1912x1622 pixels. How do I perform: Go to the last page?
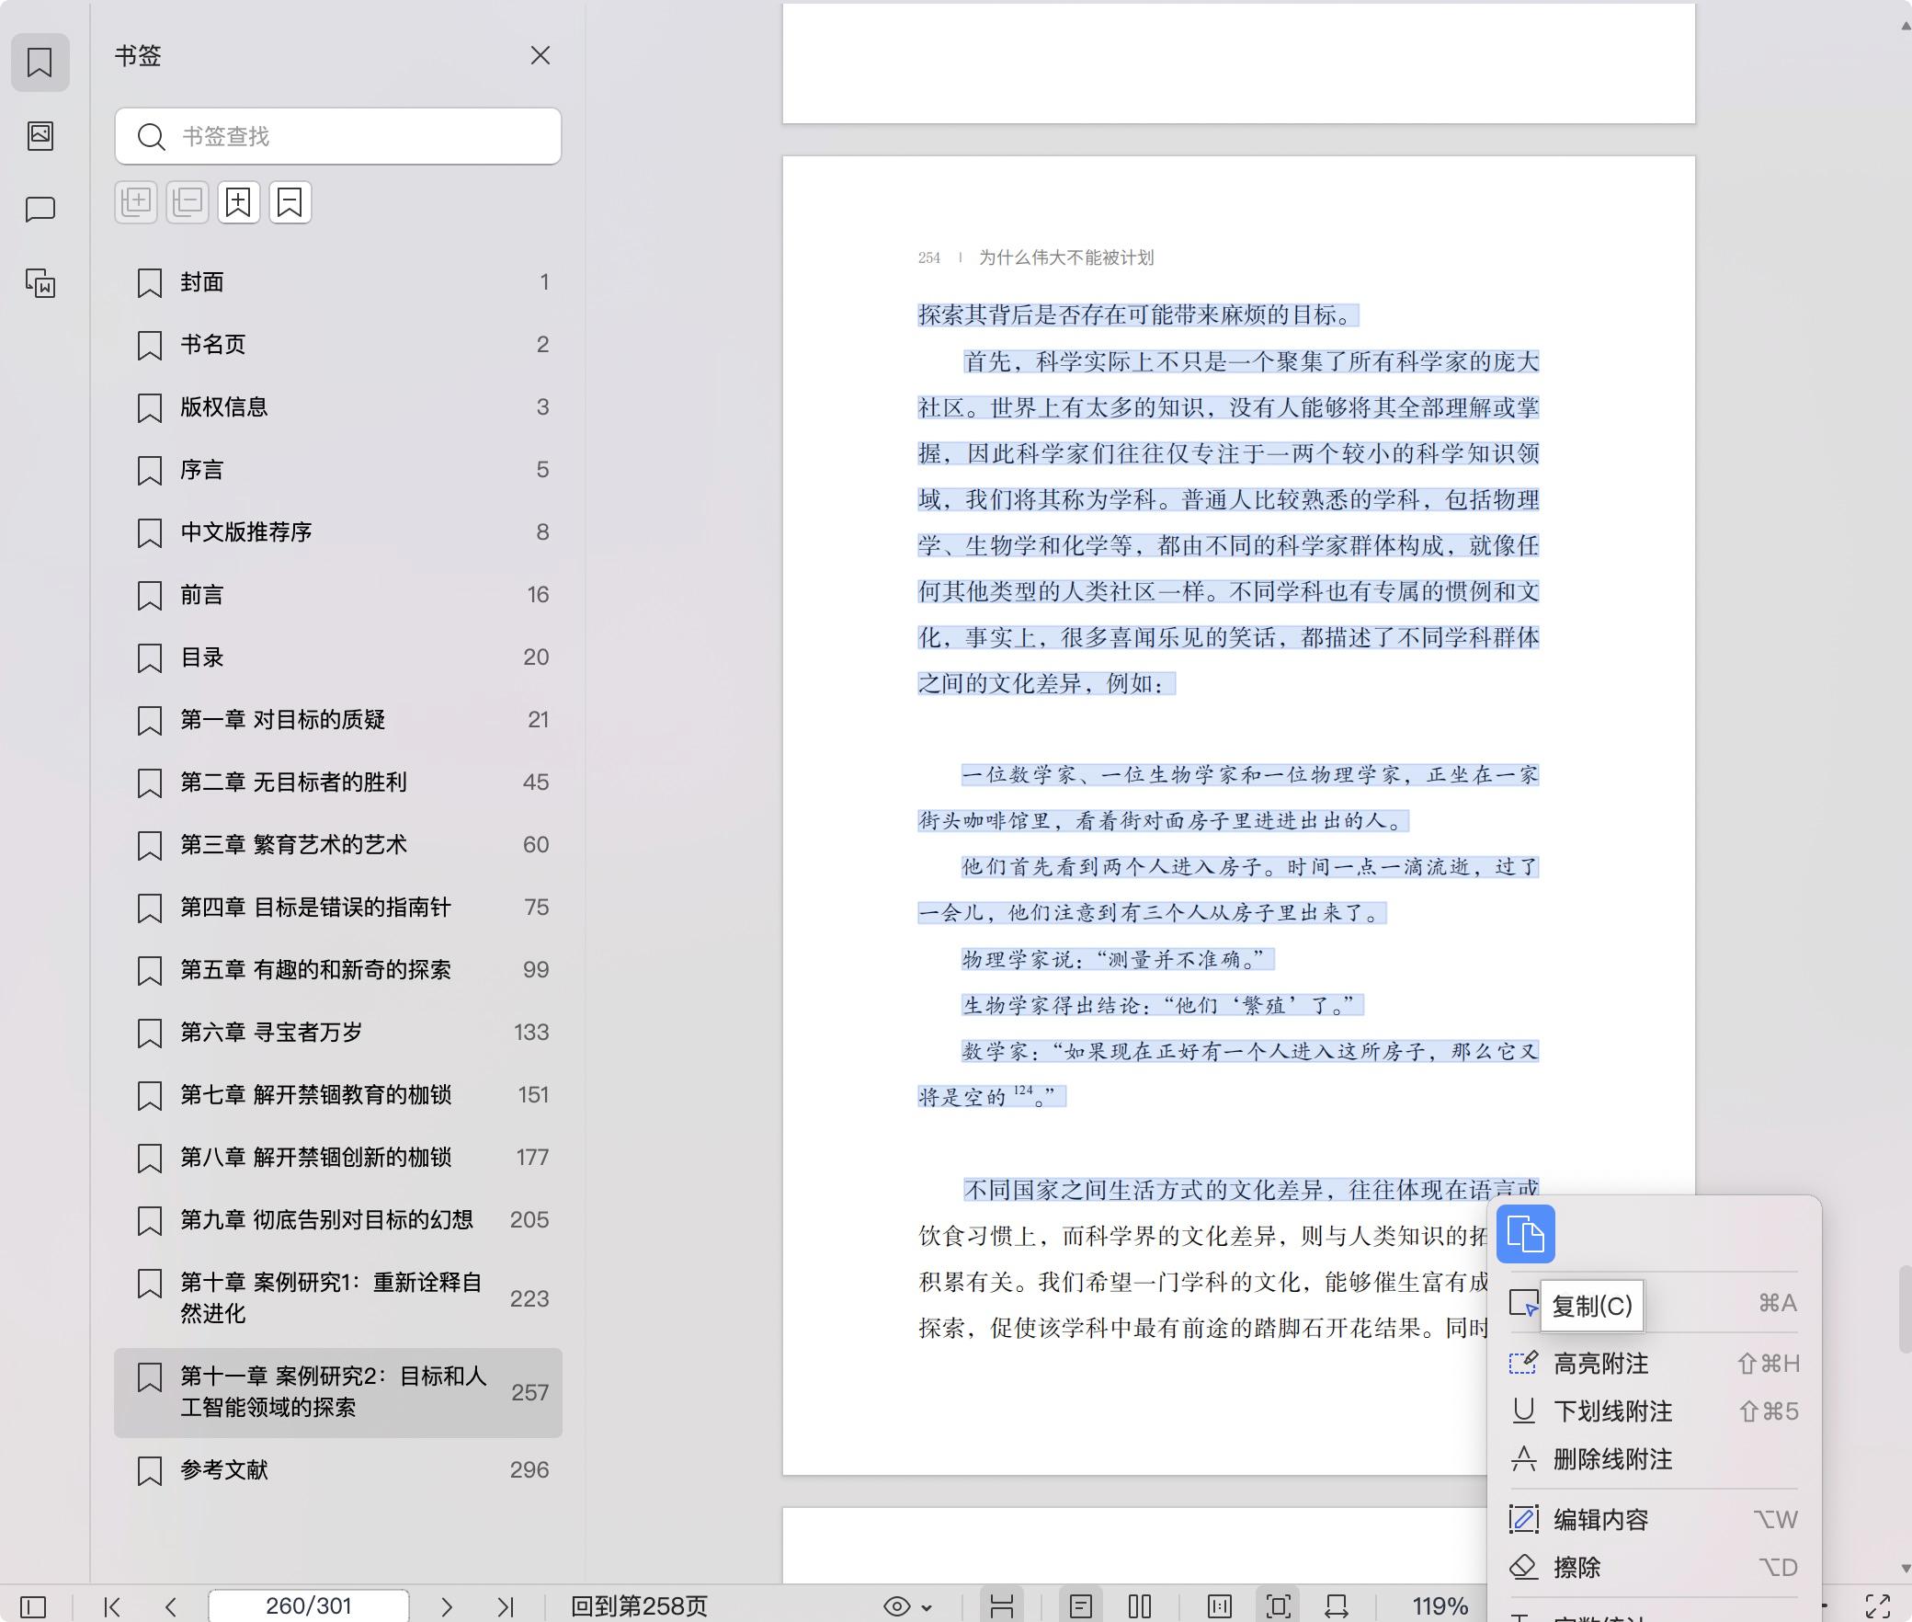coord(505,1606)
